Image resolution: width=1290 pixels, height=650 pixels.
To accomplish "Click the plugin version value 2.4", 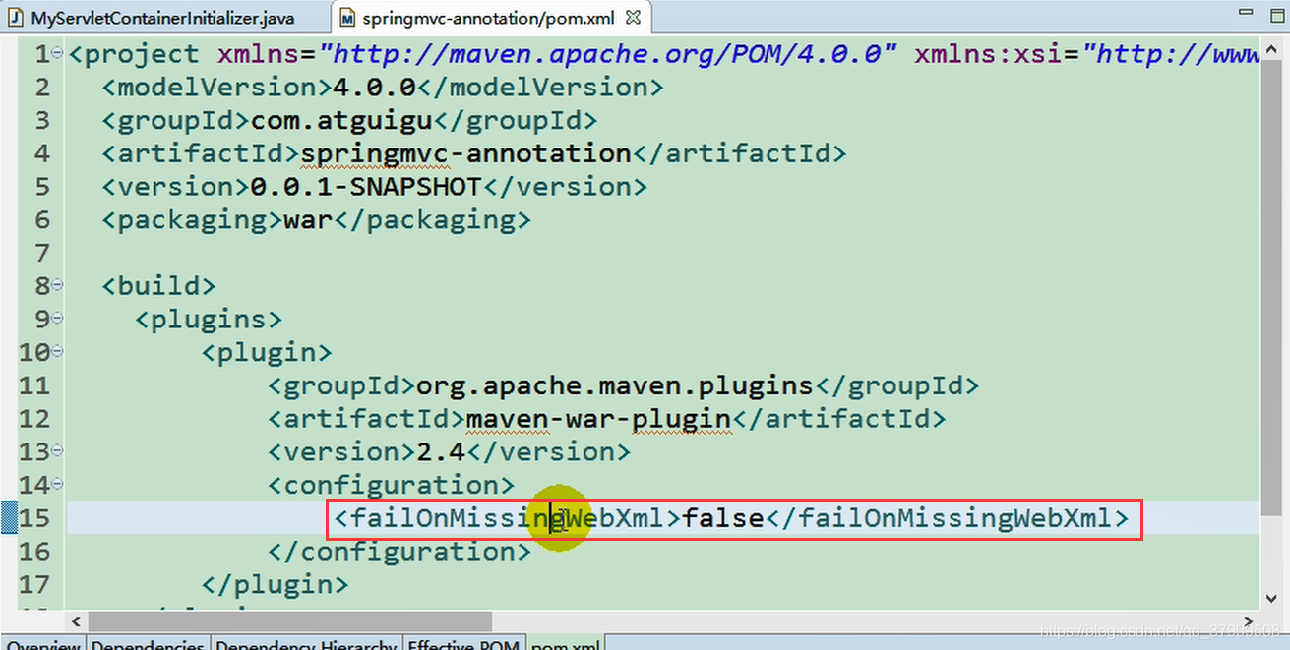I will 441,451.
